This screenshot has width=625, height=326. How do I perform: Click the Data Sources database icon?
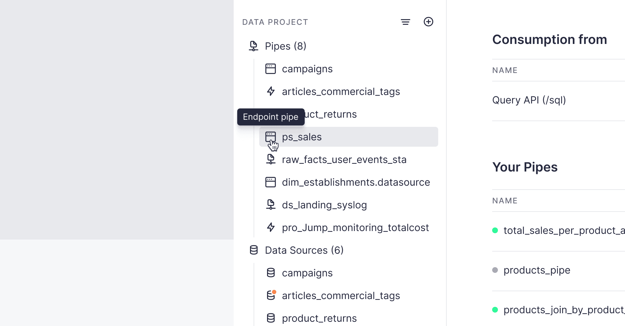254,250
